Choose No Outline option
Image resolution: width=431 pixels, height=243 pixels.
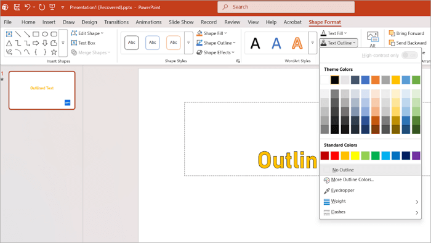coord(370,170)
